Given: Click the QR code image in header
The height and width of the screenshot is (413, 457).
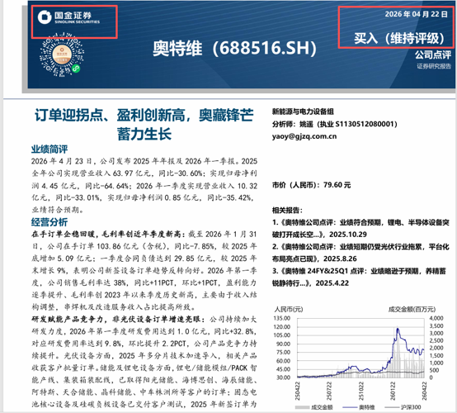Looking at the screenshot, I should click(x=62, y=55).
